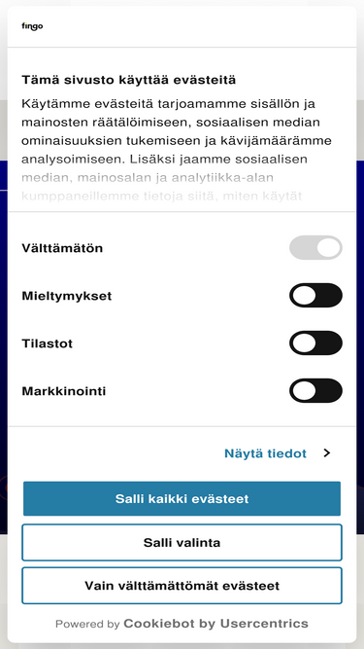Screen dimensions: 364x649
Task: Turn on the Tilastot cookies switch
Action: 315,343
